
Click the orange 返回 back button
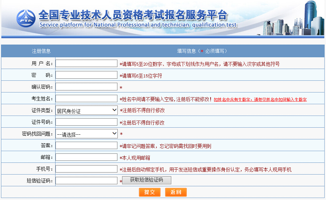[x=176, y=192]
